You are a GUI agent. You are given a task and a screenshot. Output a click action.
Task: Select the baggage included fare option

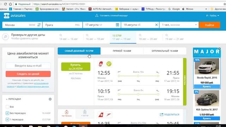(85, 114)
